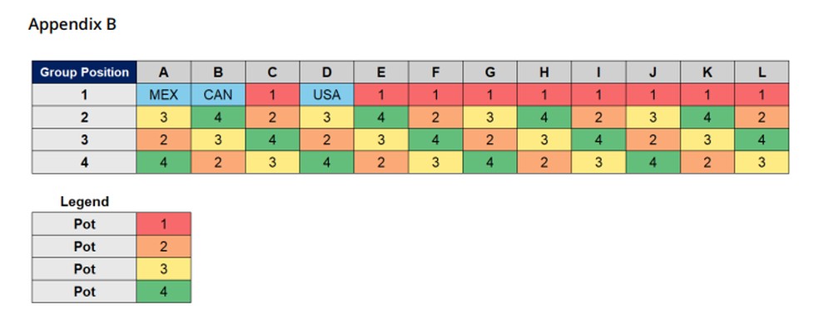Viewport: 819px width, 334px height.
Task: Click the MEX cell in column A
Action: coord(164,95)
